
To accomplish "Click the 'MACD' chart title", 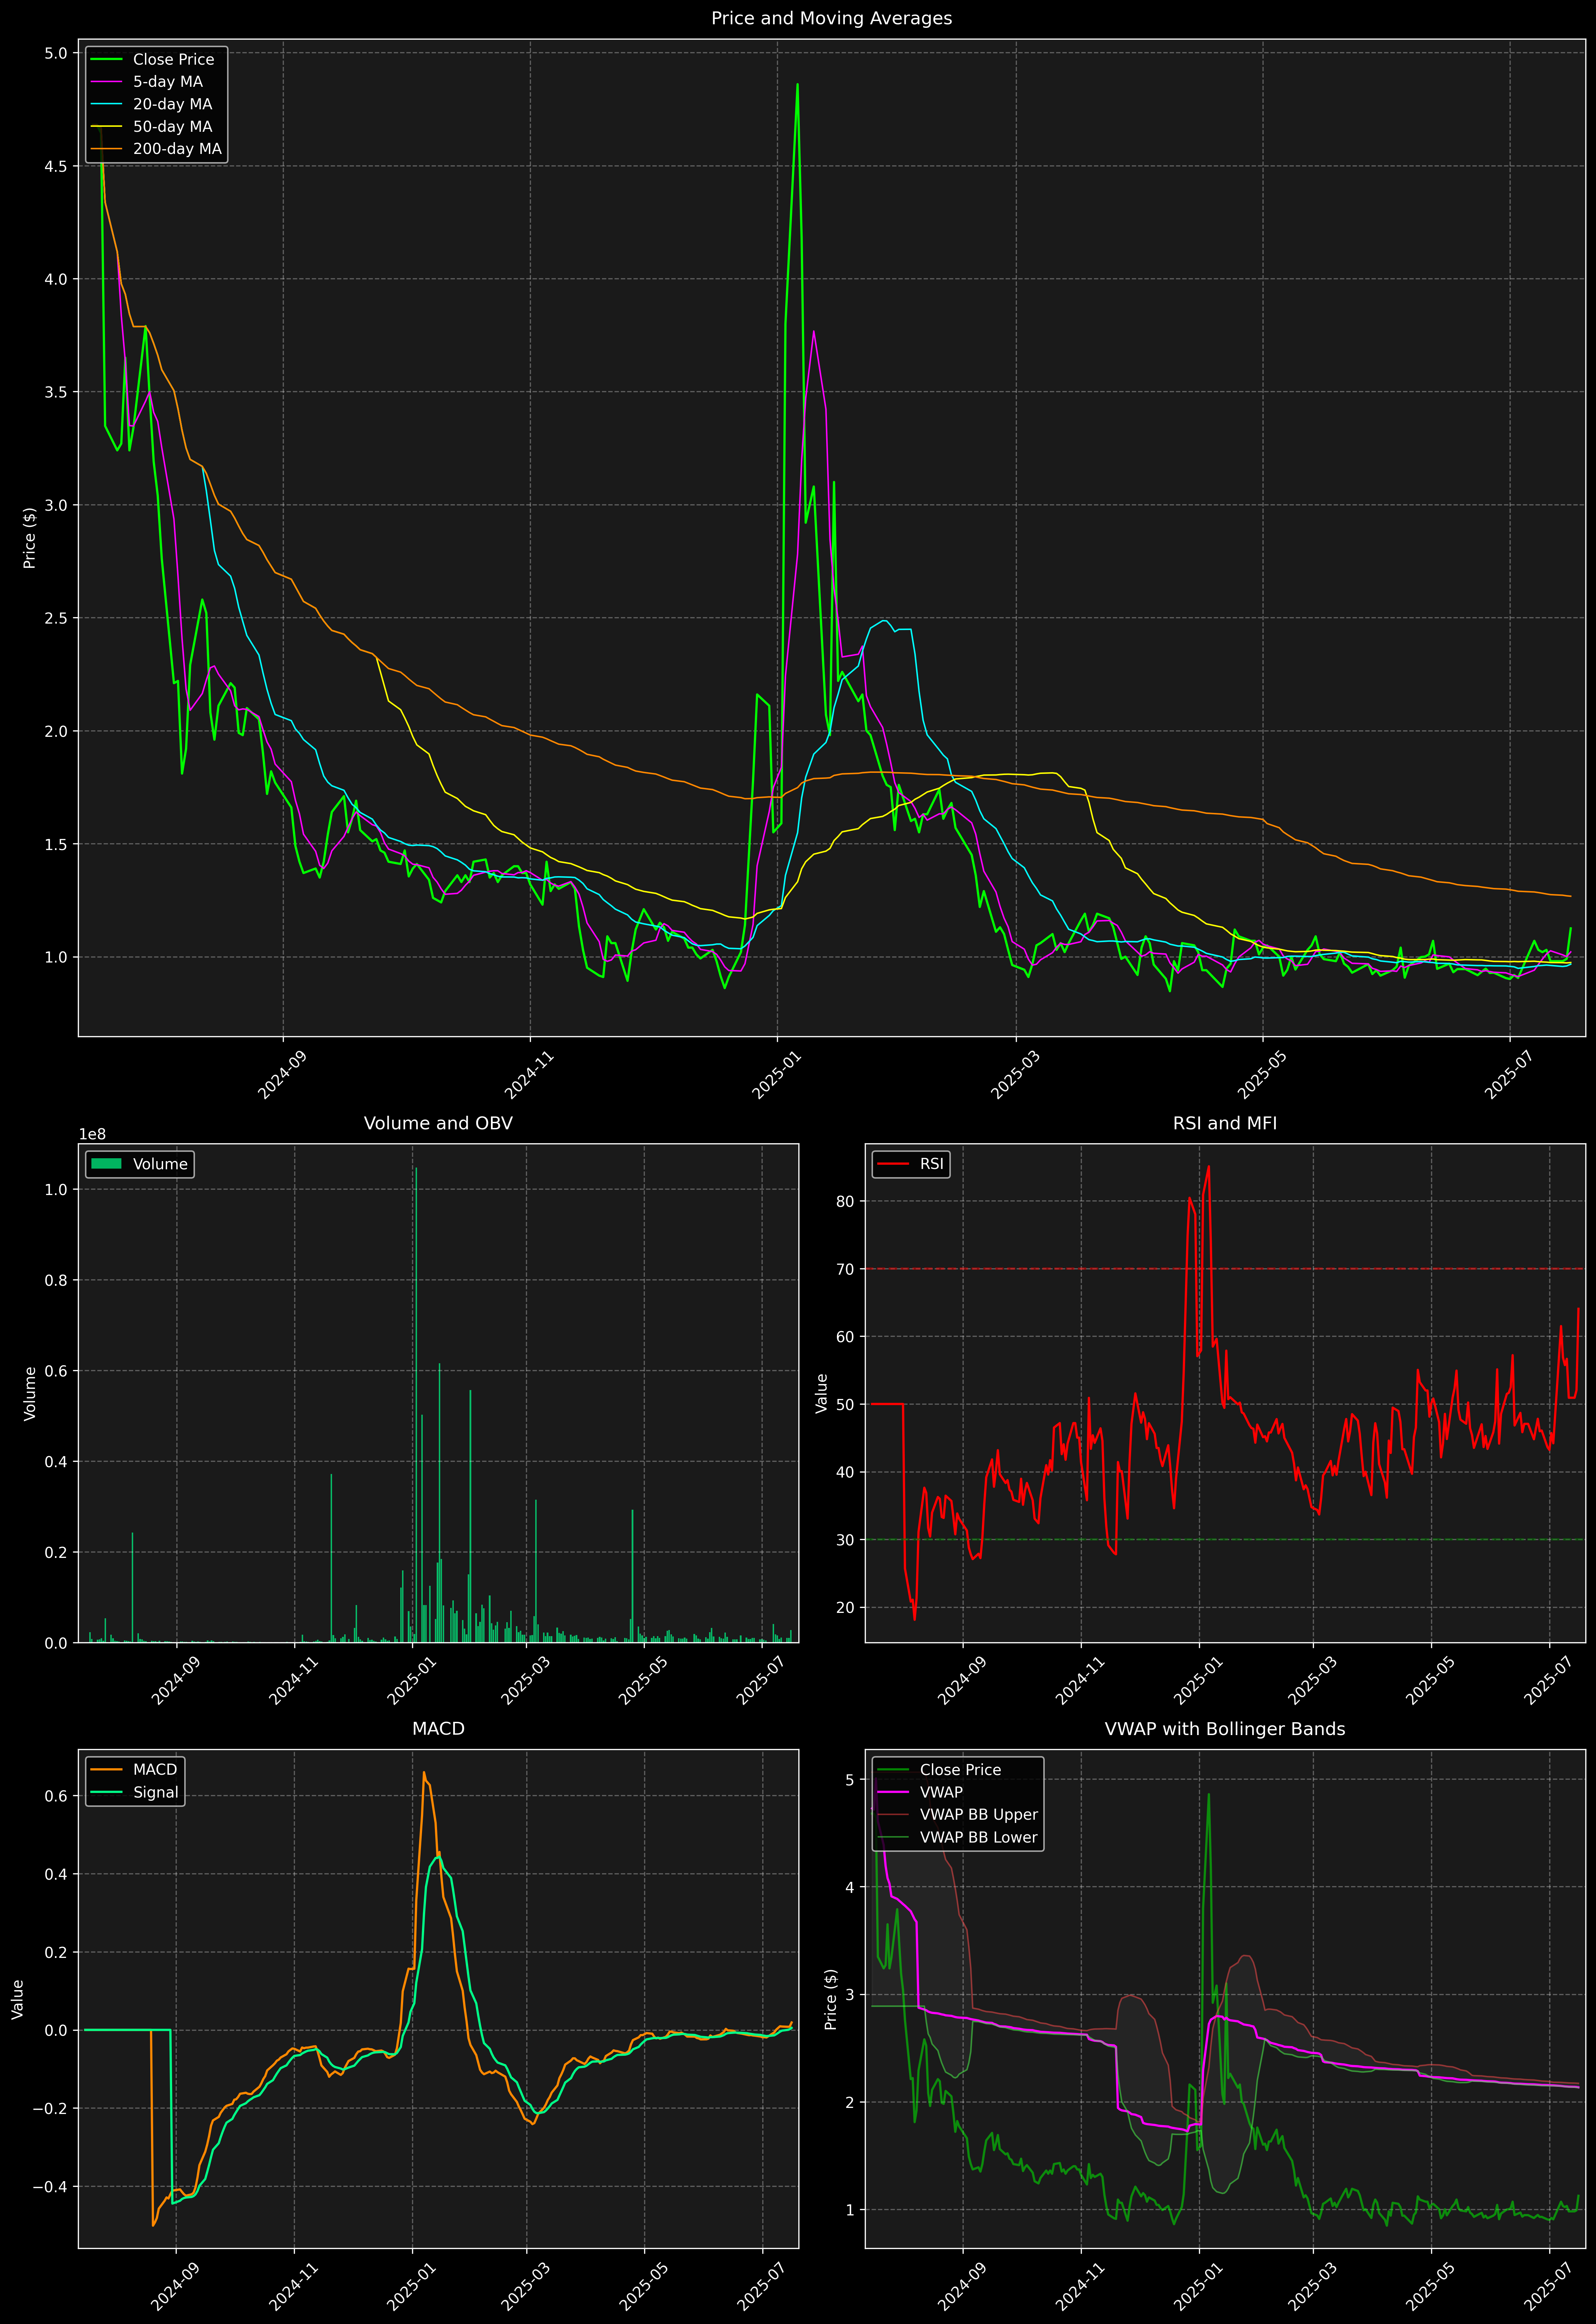I will pyautogui.click(x=438, y=1729).
